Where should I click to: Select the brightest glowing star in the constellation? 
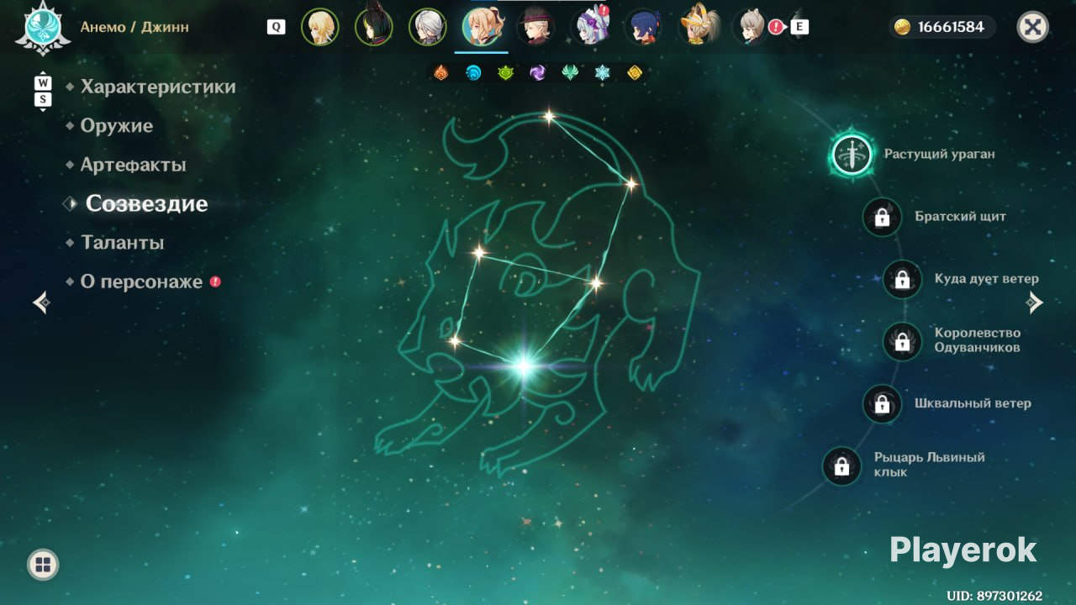524,365
